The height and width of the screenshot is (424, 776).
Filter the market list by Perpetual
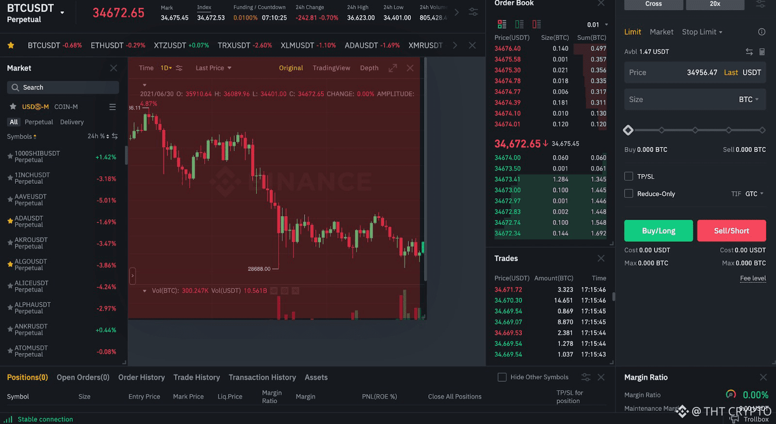[39, 122]
